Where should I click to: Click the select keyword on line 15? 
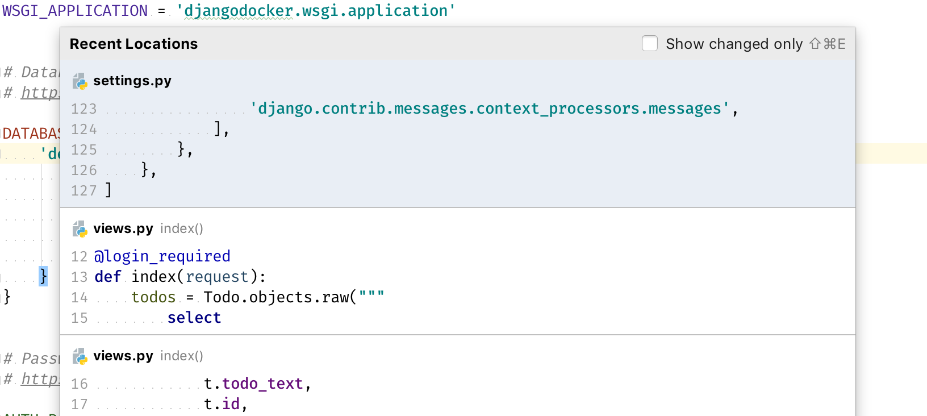coord(194,318)
